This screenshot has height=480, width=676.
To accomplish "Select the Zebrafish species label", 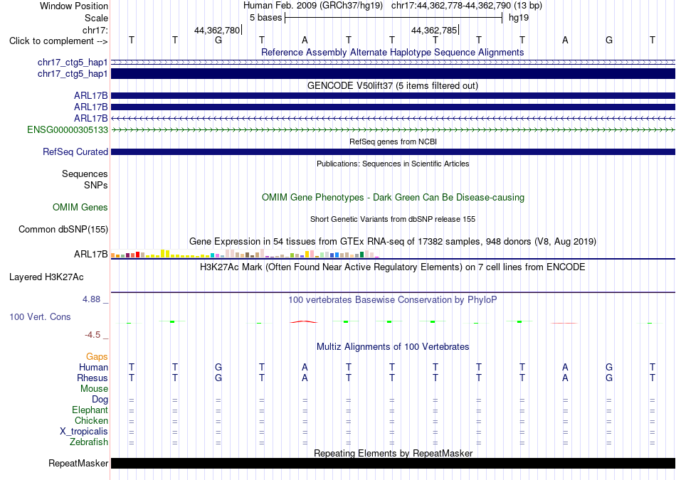I will click(89, 442).
